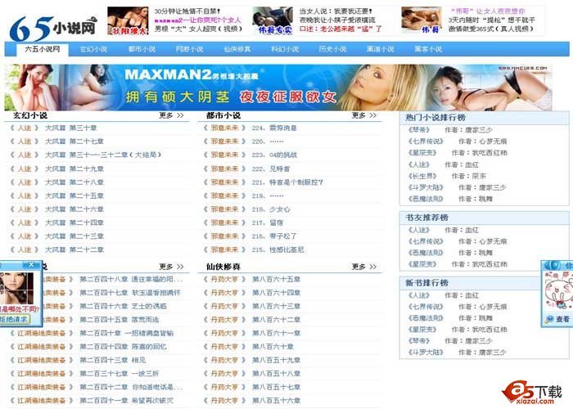Open 《星辰变》 in 书友推荐榜
The image size is (573, 409).
pos(422,264)
